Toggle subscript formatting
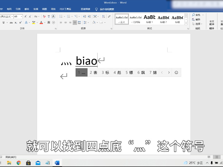Screen dimensions: 223x167 [x=16, y=23]
